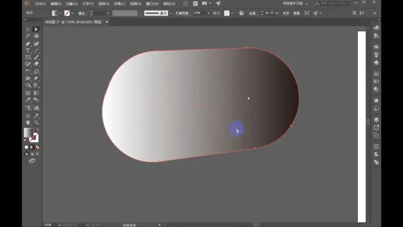This screenshot has height=227, width=403.
Task: Click the 变换 transform link
Action: click(x=297, y=13)
